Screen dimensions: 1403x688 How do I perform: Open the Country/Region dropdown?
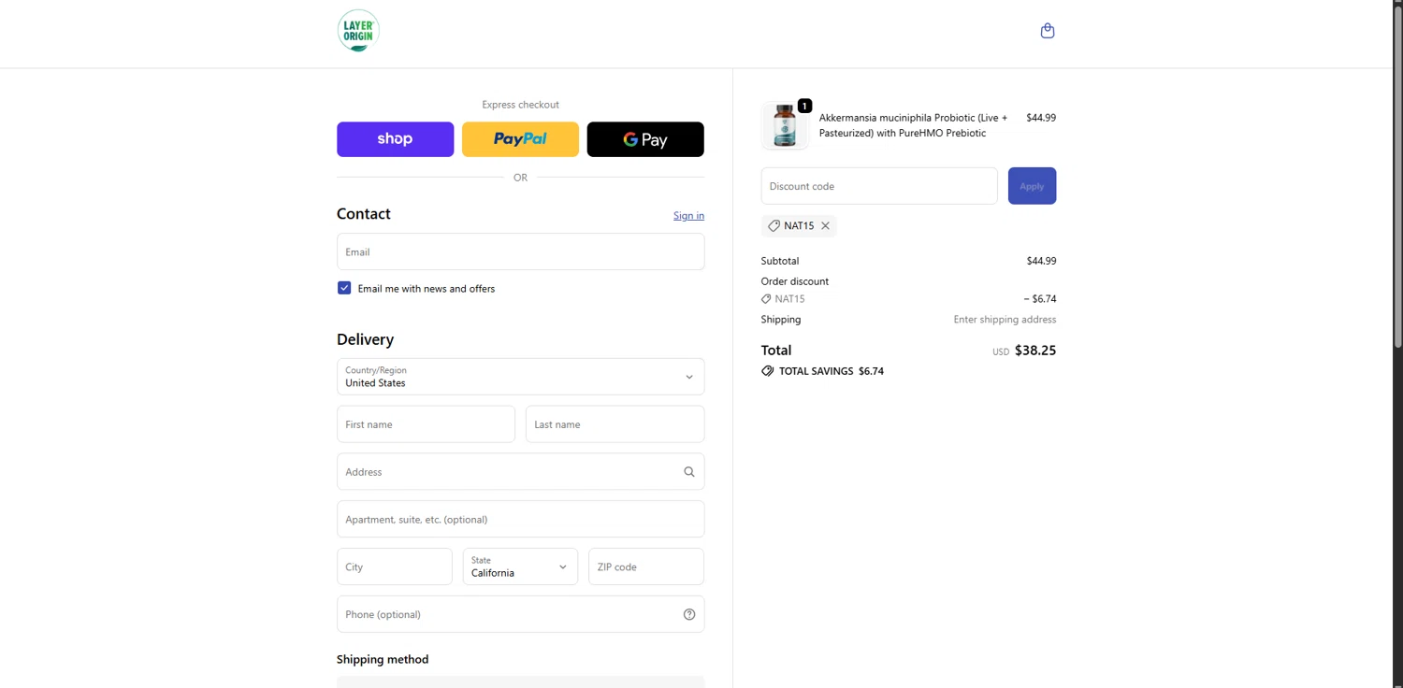pos(520,377)
